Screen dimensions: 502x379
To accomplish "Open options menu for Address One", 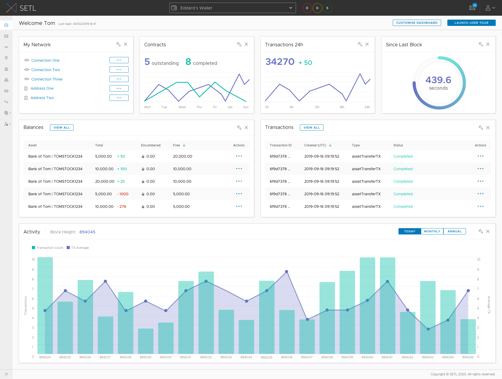I will pyautogui.click(x=119, y=88).
